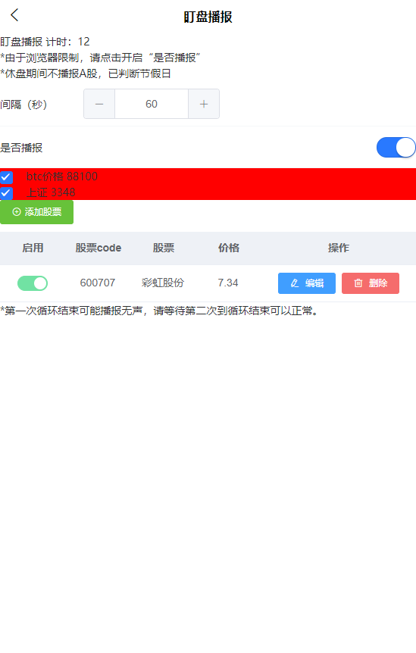Click the 启用 column header

point(33,248)
